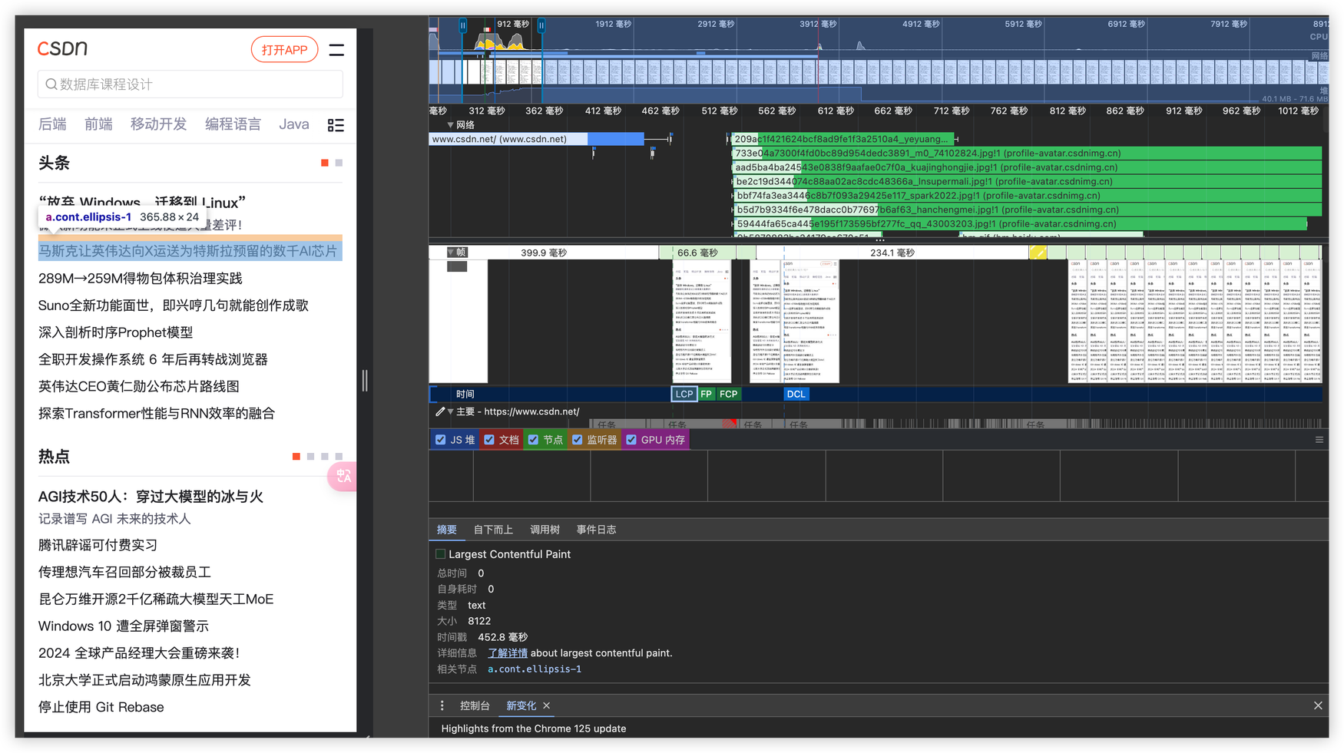The width and height of the screenshot is (1344, 753).
Task: Click the pencil edit icon beside main track
Action: coord(440,412)
